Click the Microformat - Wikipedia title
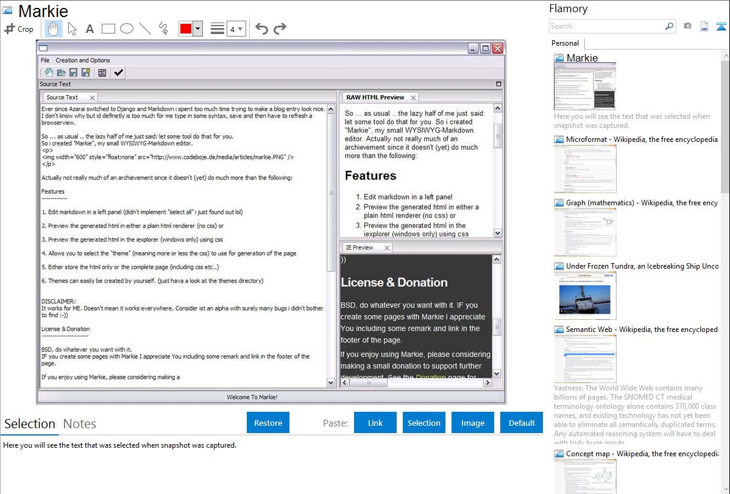This screenshot has width=730, height=494. [642, 139]
